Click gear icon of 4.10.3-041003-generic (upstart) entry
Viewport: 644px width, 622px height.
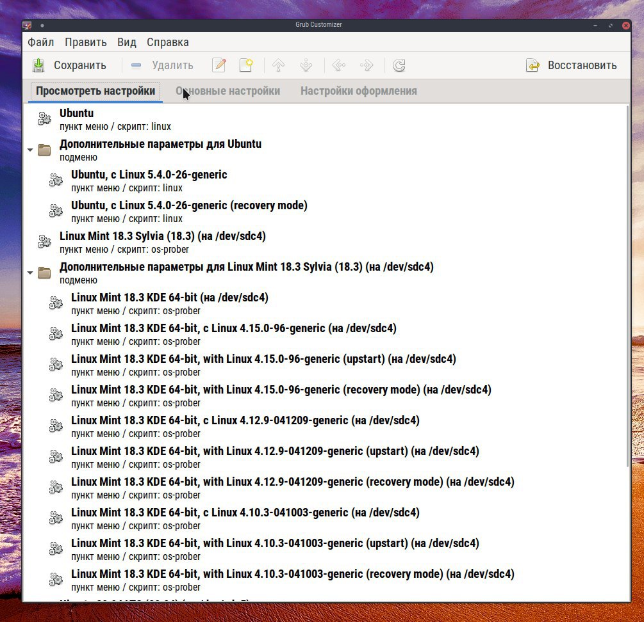56,550
